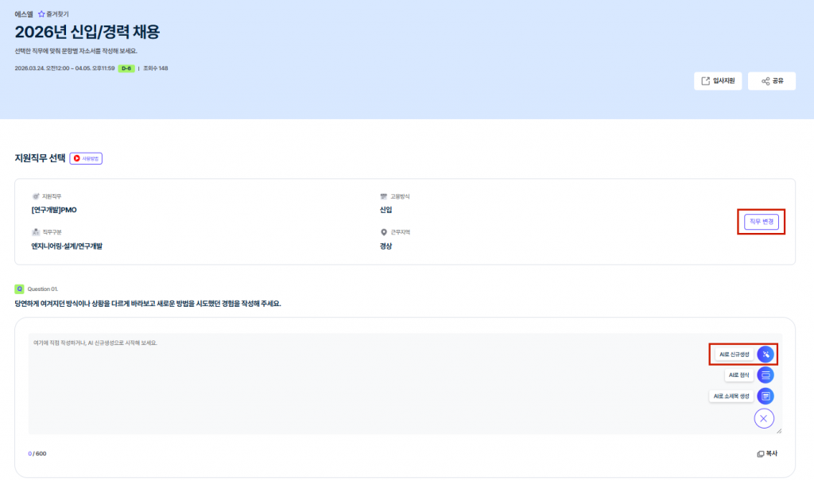The width and height of the screenshot is (814, 481).
Task: Click the 근무지역 location pin icon
Action: click(384, 232)
